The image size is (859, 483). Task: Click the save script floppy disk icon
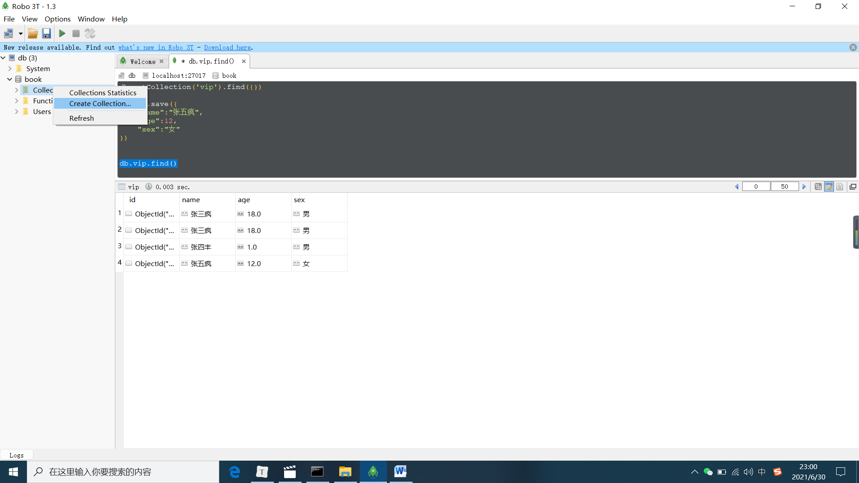click(47, 34)
